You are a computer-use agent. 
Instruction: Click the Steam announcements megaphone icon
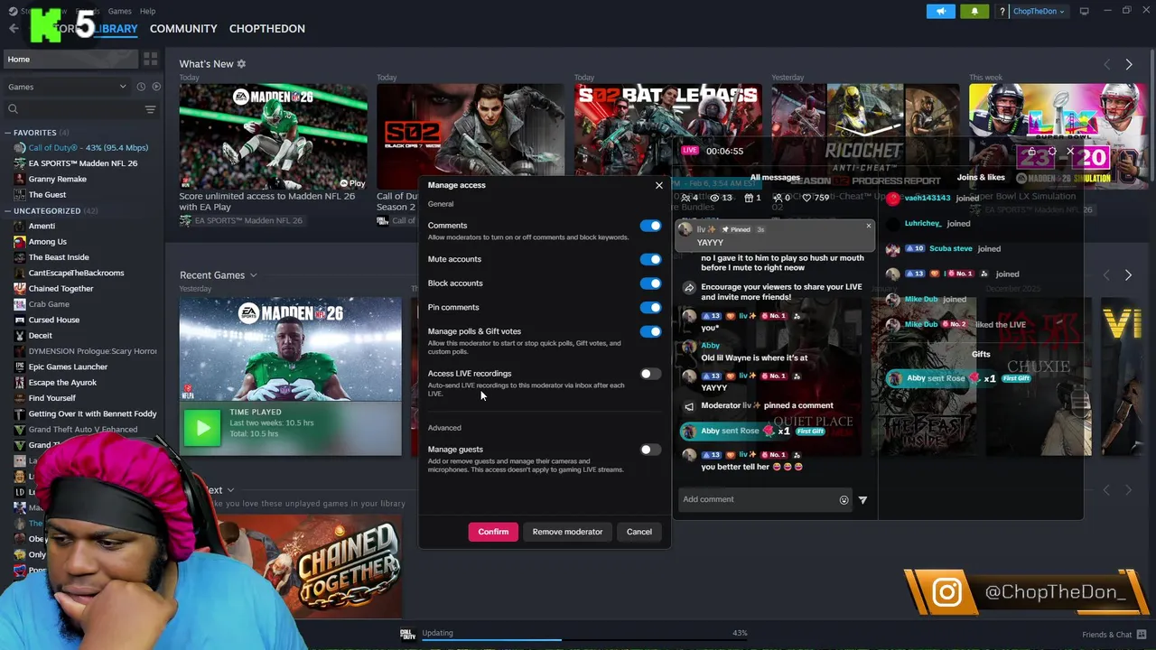[x=940, y=11]
